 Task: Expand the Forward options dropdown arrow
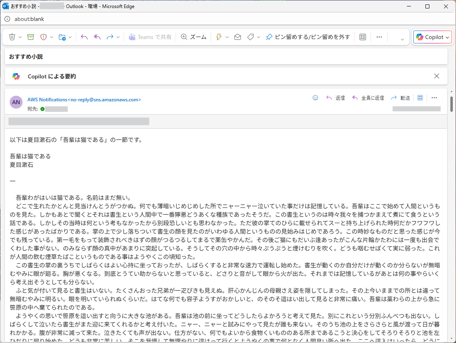coord(118,37)
